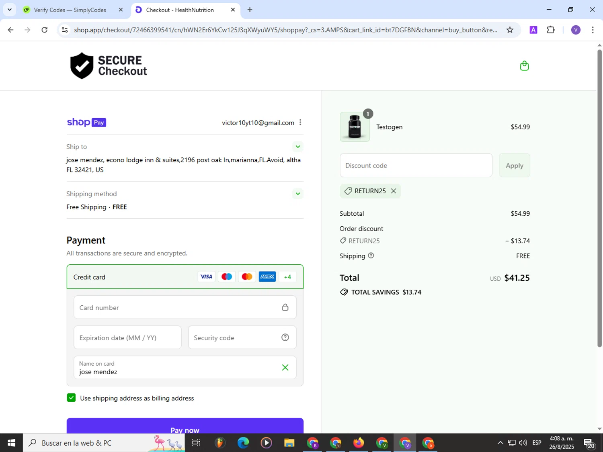This screenshot has width=603, height=452.
Task: Click the ESP language indicator
Action: (537, 443)
